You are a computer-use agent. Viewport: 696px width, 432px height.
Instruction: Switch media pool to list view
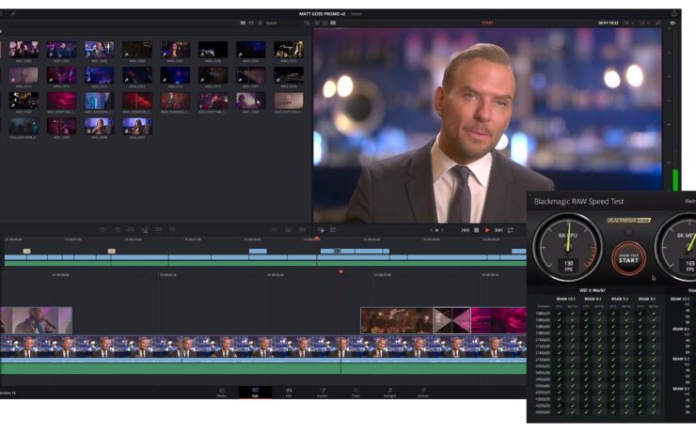click(261, 23)
